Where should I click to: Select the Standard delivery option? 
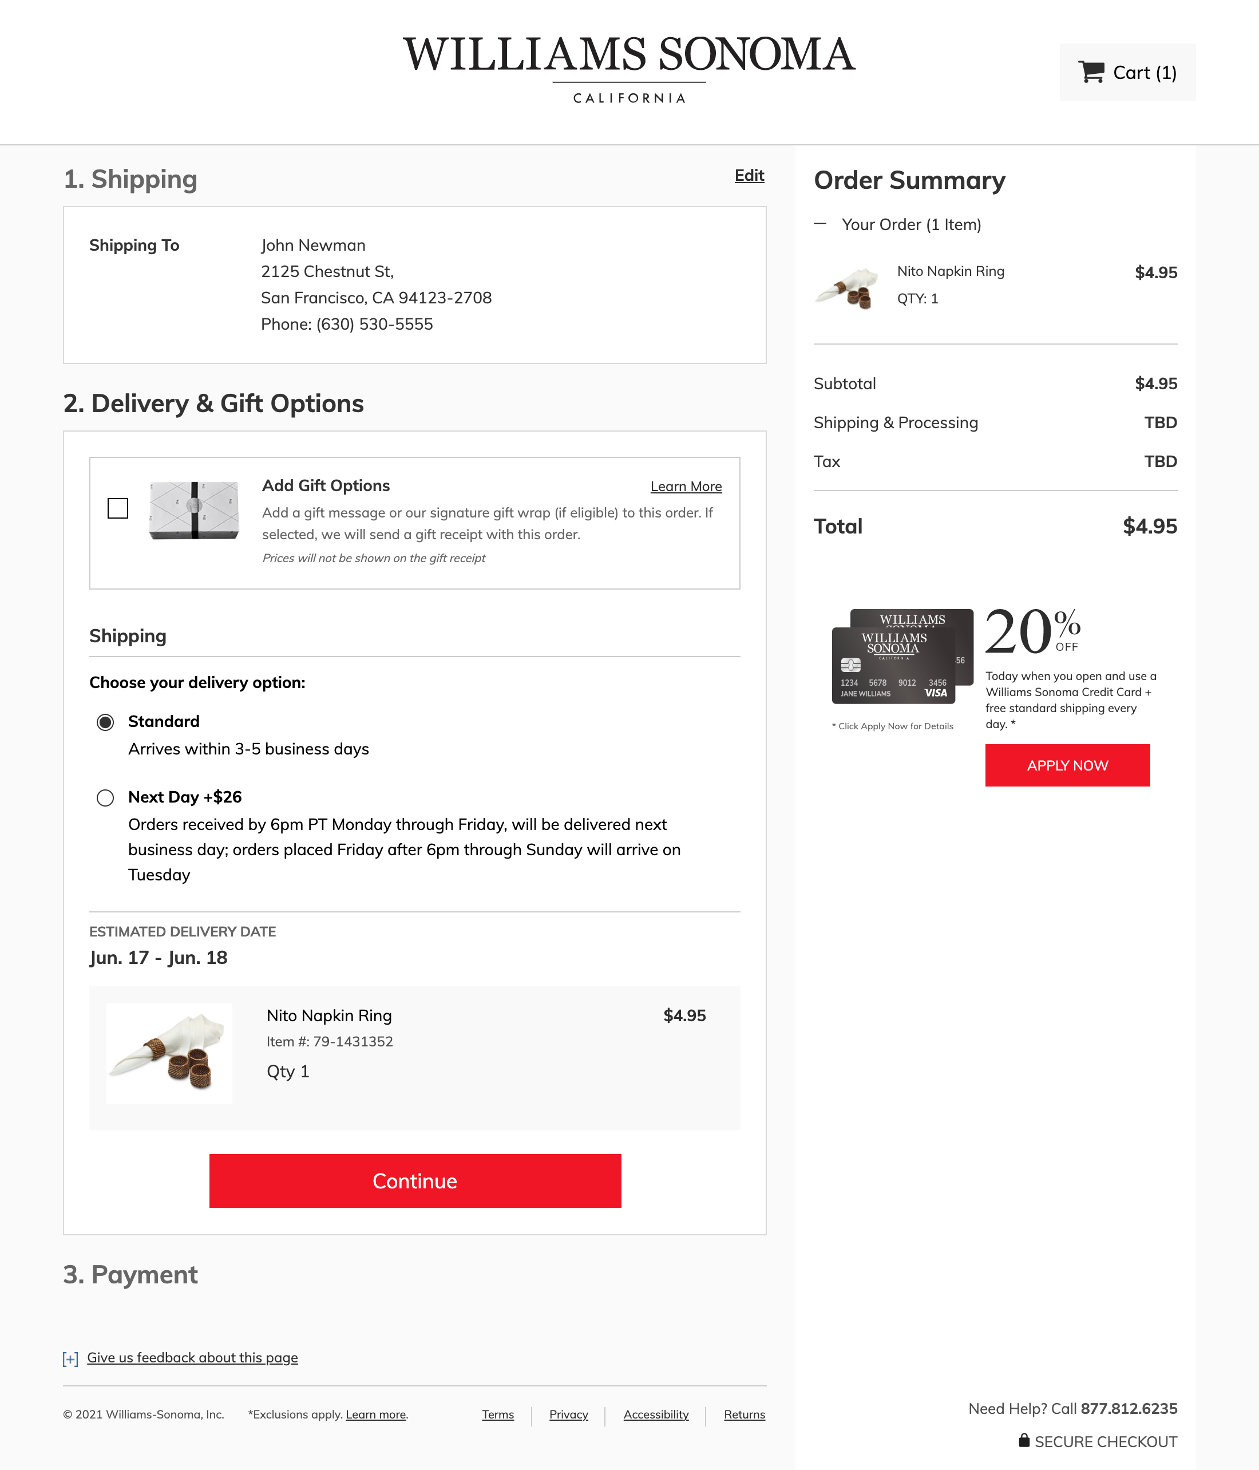(105, 721)
